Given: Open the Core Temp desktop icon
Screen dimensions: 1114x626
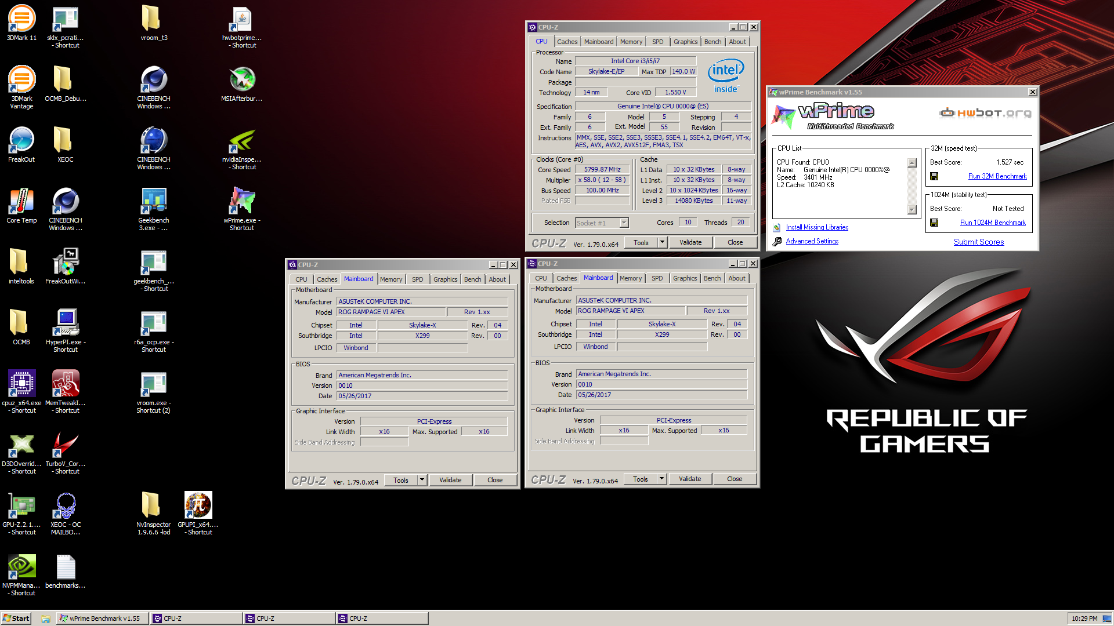Looking at the screenshot, I should pyautogui.click(x=21, y=201).
